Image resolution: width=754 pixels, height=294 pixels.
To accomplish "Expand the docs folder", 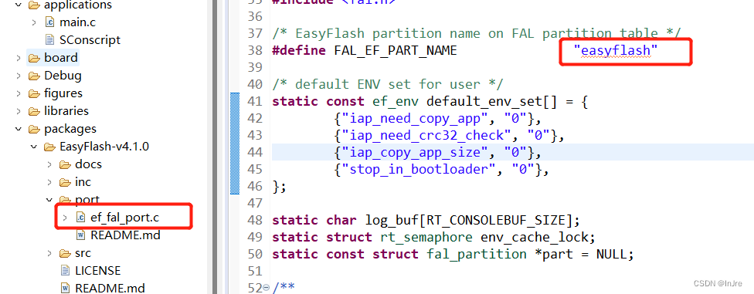I will (x=49, y=164).
